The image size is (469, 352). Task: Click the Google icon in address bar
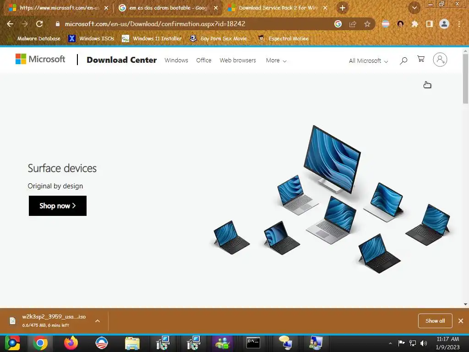338,24
